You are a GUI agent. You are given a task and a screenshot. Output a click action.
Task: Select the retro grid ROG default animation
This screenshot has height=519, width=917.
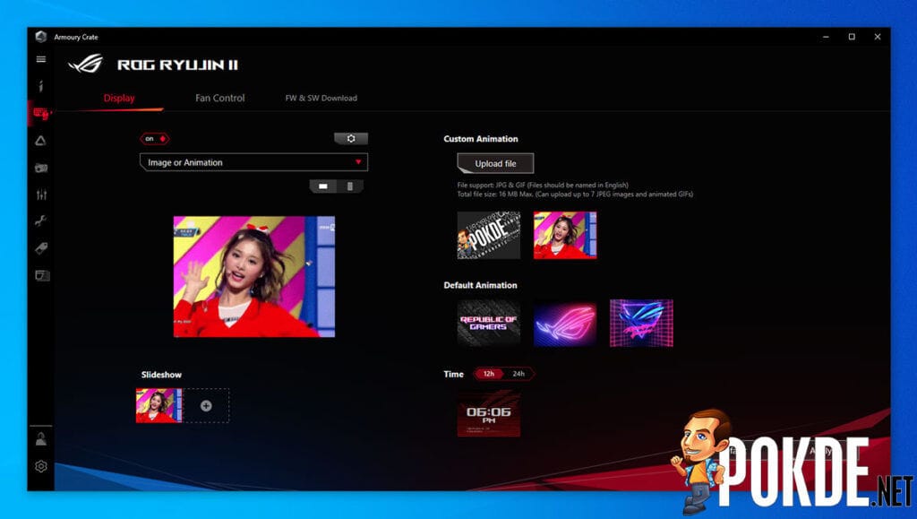641,323
